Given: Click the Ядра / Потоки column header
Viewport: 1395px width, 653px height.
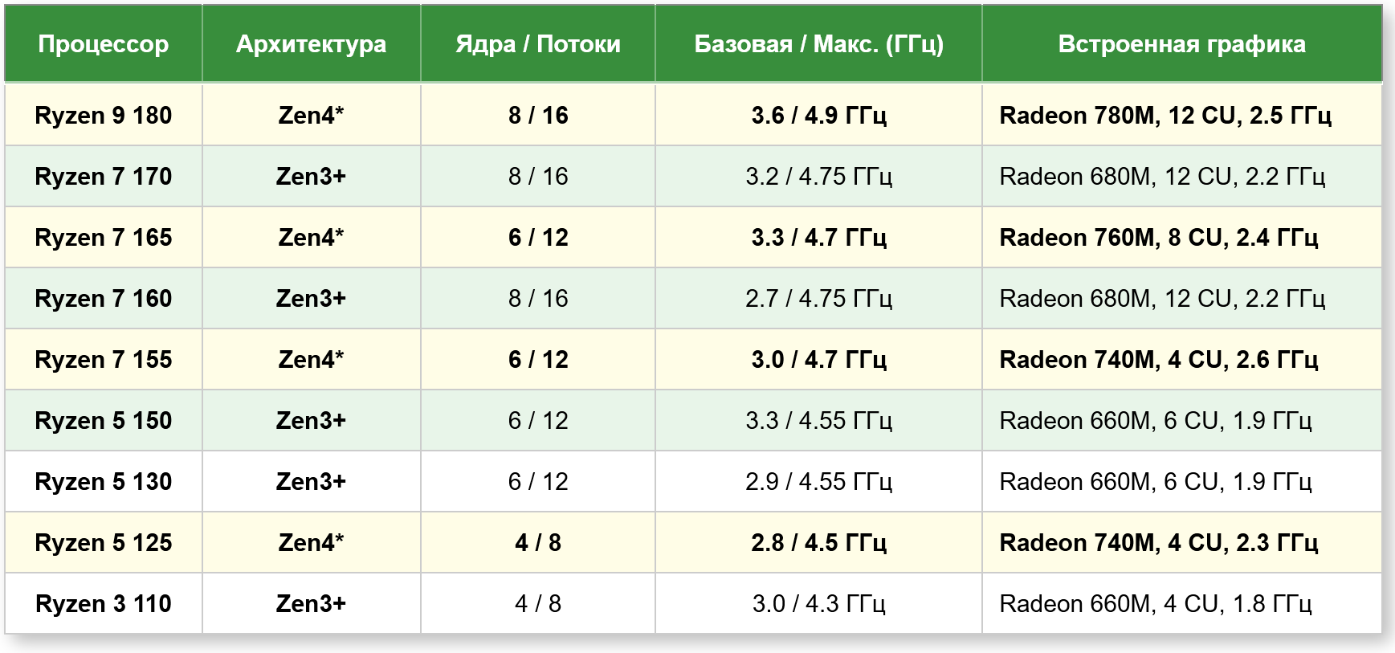Looking at the screenshot, I should [538, 43].
